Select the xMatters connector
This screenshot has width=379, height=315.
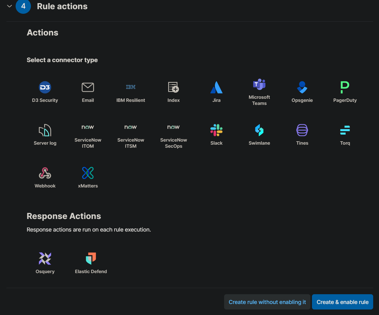pyautogui.click(x=88, y=177)
